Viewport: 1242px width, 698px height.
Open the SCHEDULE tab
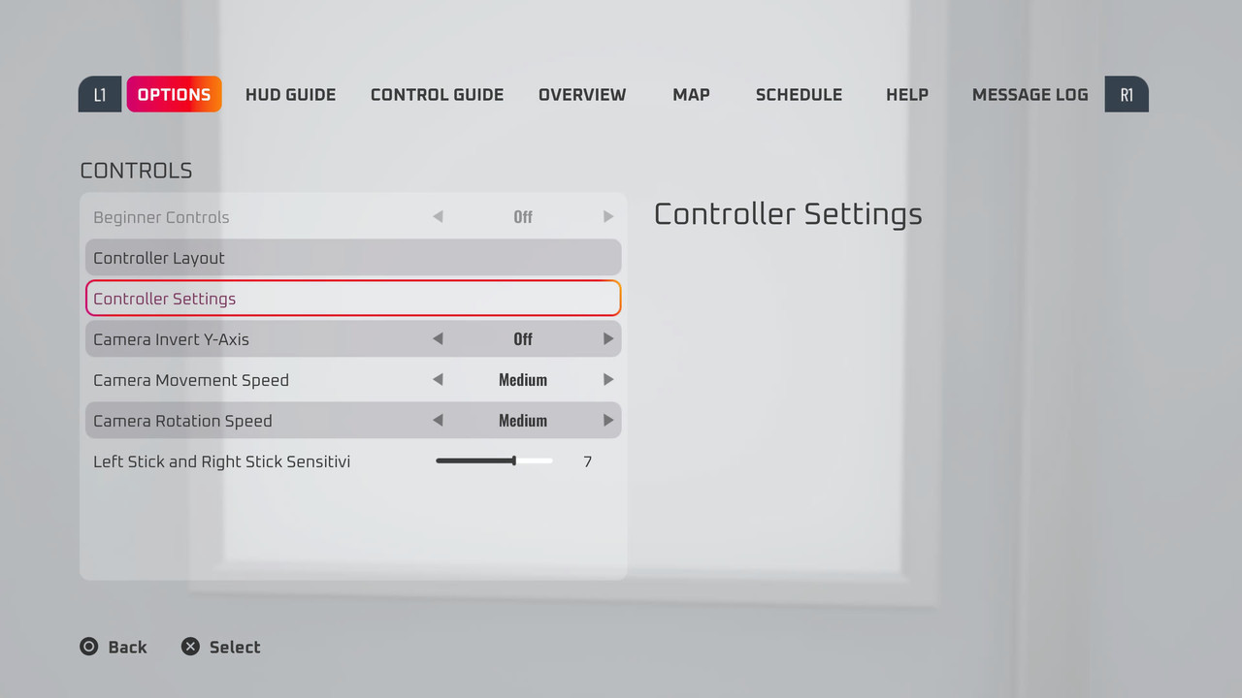click(799, 95)
